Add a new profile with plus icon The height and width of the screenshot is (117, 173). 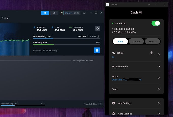151,53
